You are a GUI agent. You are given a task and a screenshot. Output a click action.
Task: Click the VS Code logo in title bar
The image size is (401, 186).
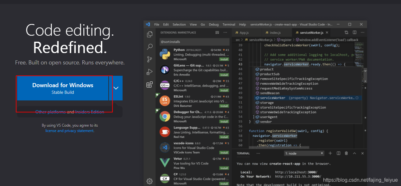(x=148, y=24)
